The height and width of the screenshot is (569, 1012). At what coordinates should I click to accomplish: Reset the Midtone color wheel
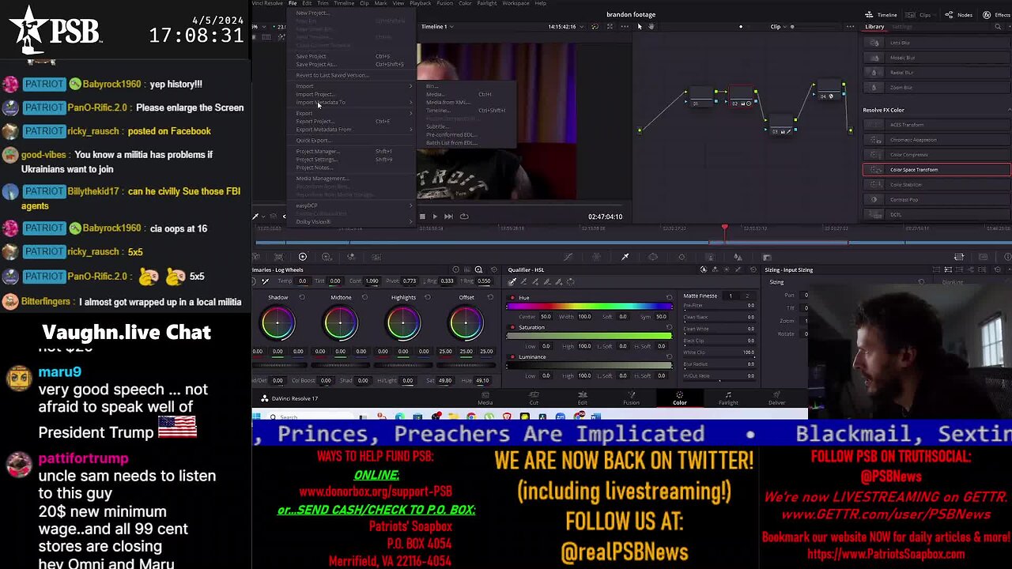pyautogui.click(x=364, y=298)
